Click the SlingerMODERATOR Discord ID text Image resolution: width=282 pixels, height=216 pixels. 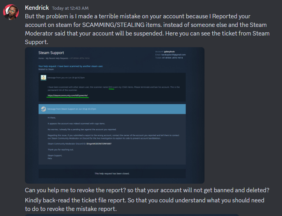(99, 144)
